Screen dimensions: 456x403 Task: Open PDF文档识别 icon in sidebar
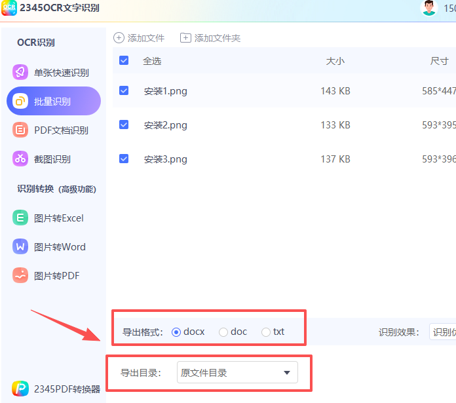click(x=20, y=130)
